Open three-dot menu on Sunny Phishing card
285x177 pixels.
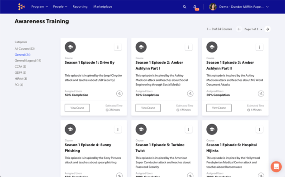pyautogui.click(x=118, y=129)
